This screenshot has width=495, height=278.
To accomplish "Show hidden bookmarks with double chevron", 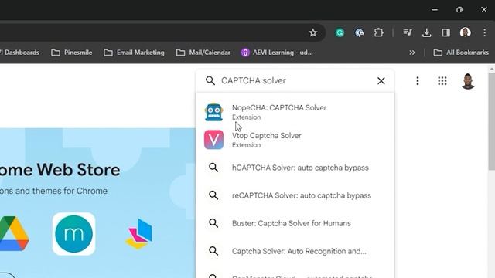I will pos(412,53).
